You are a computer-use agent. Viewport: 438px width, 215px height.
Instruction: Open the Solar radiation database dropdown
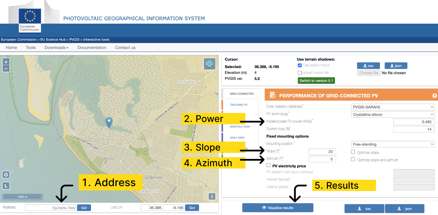[x=393, y=106]
